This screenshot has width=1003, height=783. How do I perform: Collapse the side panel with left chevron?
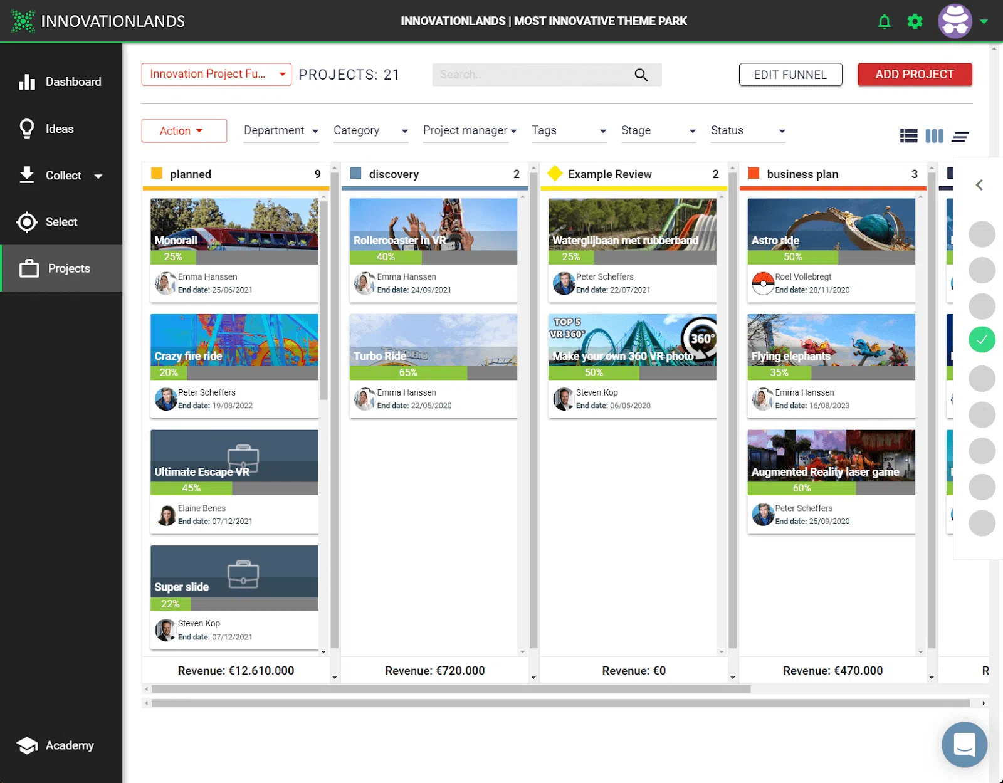pos(979,185)
